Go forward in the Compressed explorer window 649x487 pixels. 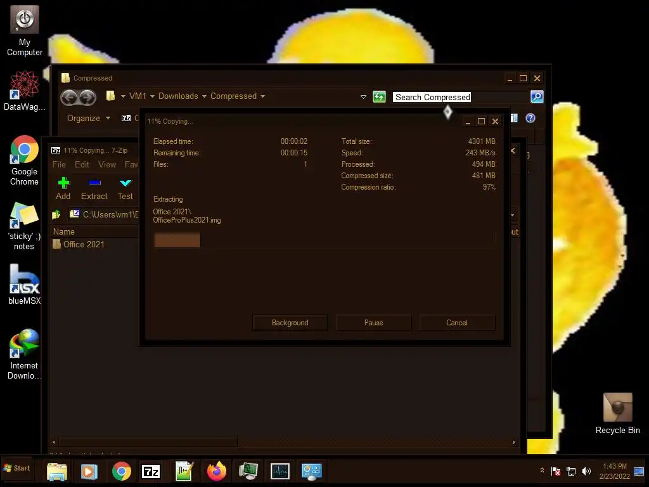(x=87, y=97)
